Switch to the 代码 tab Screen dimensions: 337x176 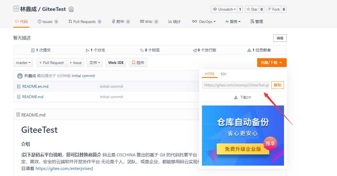[21, 22]
